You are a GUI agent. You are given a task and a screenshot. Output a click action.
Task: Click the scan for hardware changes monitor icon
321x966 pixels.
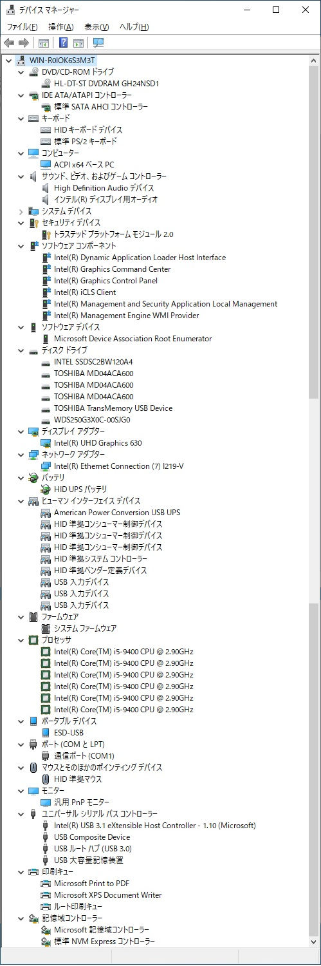[98, 43]
